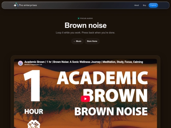Play the video with the red YouTube button
171x128 pixels.
tap(85, 99)
